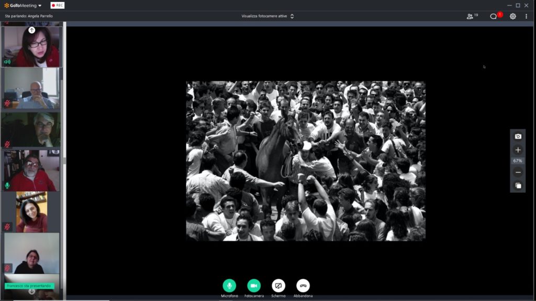Click muted mic icon on hoodie woman thumbnail
The width and height of the screenshot is (536, 301).
[7, 268]
